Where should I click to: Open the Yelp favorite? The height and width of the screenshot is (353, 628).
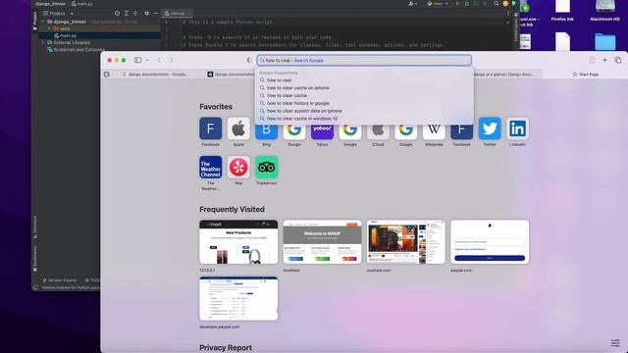(x=238, y=168)
